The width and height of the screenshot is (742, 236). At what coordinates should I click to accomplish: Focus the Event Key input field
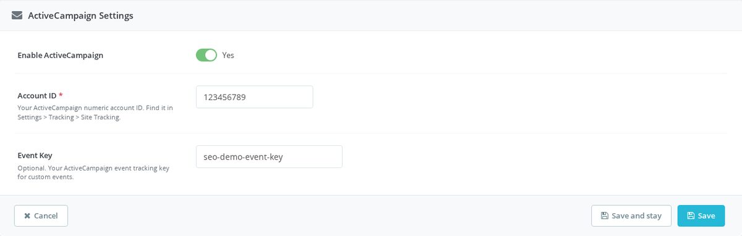(x=269, y=156)
